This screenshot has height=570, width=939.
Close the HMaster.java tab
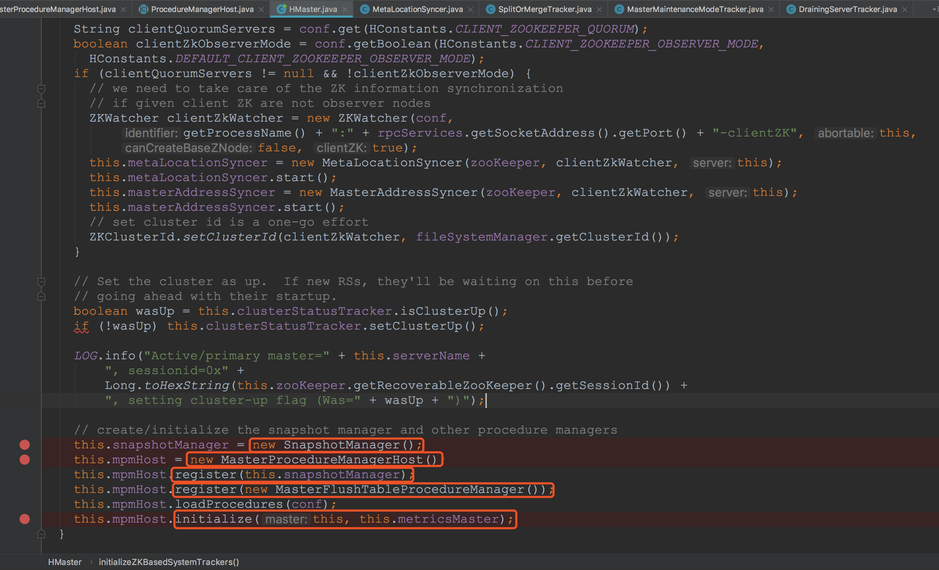[344, 10]
